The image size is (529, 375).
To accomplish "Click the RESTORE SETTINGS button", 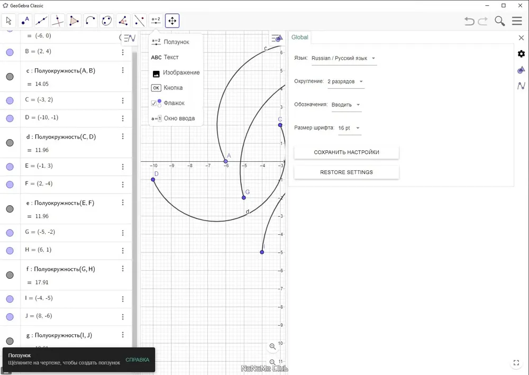I will [x=346, y=172].
